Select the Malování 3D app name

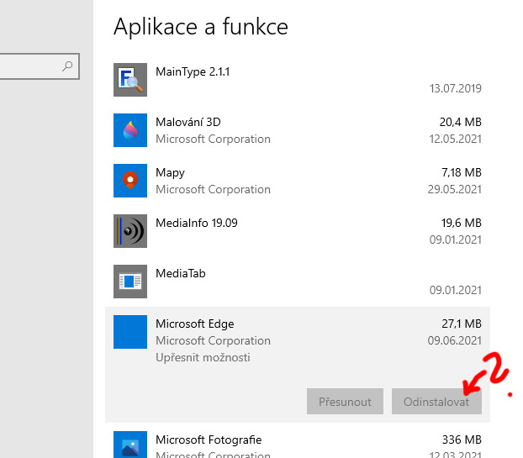[x=188, y=123]
